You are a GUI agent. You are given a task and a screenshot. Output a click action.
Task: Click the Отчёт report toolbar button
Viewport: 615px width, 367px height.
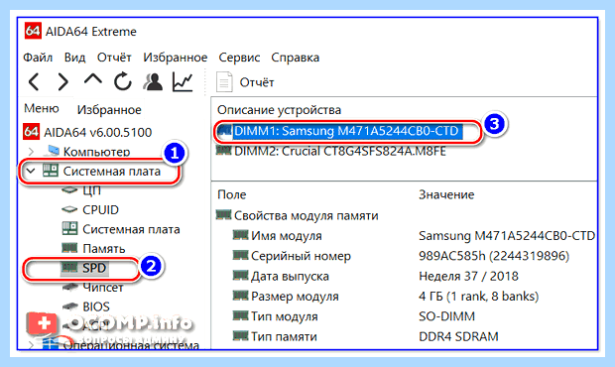pos(245,82)
